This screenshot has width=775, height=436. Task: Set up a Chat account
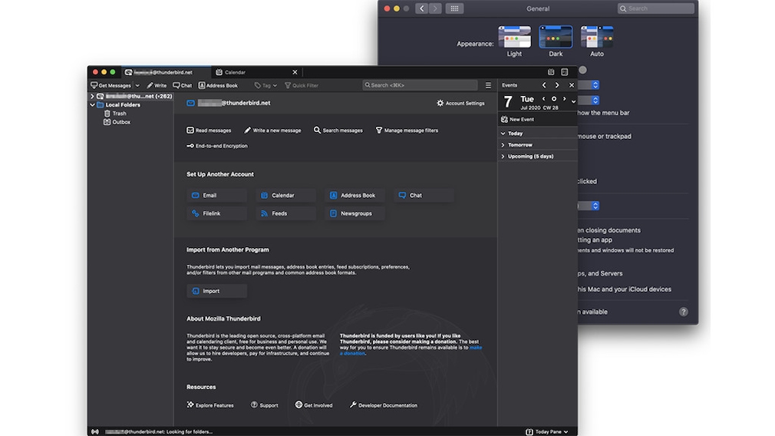[x=424, y=195]
